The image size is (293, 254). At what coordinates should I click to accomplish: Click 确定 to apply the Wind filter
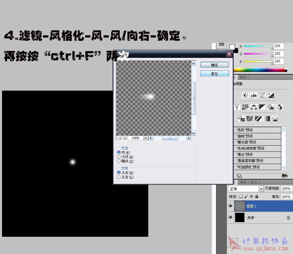[215, 65]
